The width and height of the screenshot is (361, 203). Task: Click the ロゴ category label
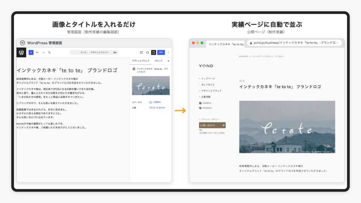tap(242, 81)
